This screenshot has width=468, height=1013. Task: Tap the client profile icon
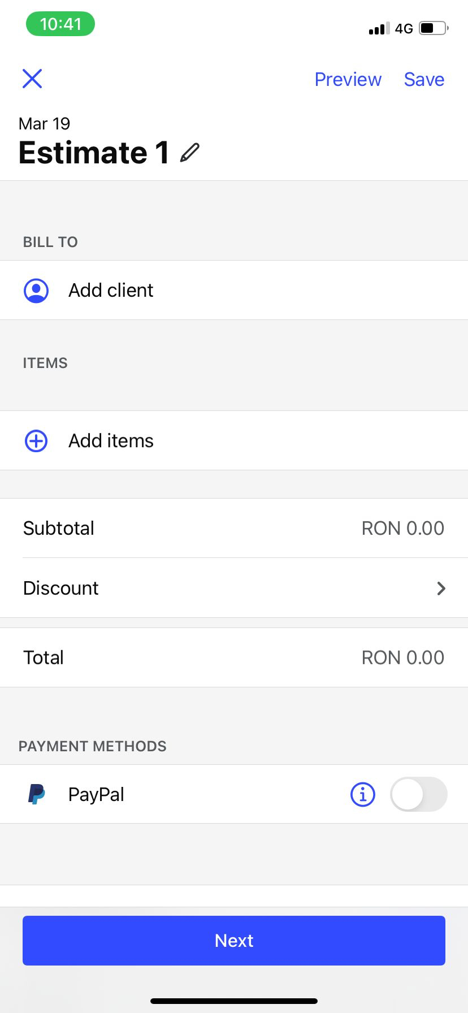[x=36, y=291]
